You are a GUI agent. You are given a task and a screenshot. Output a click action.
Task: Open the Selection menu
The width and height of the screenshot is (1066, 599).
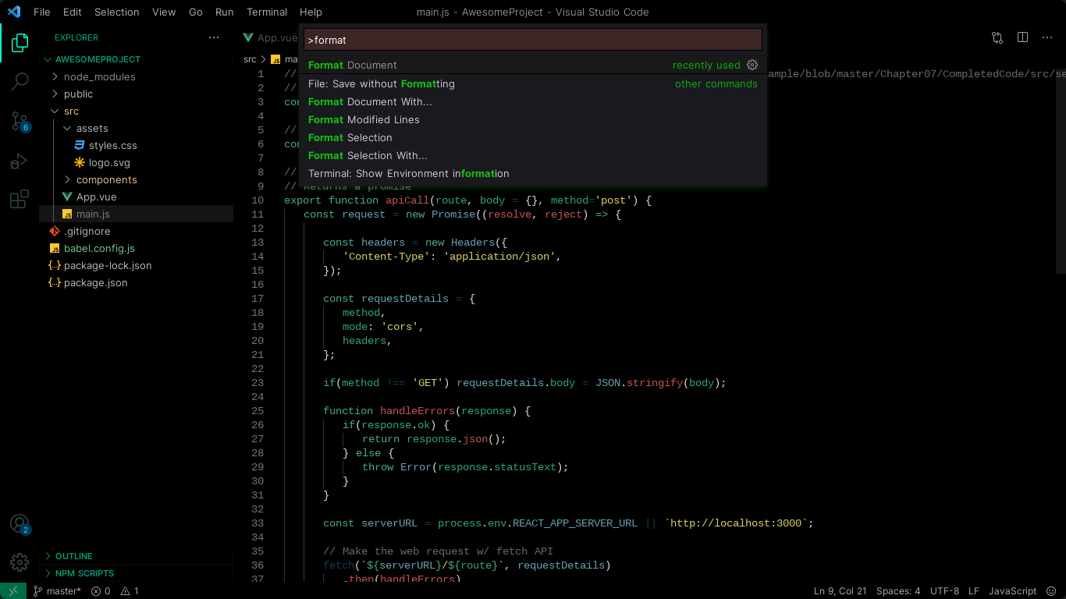[x=116, y=12]
